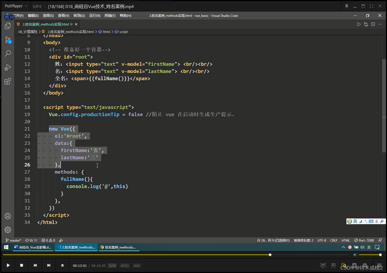This screenshot has height=273, width=387.
Task: Click the PotPlayer pin always-on-top icon
Action: [x=347, y=6]
